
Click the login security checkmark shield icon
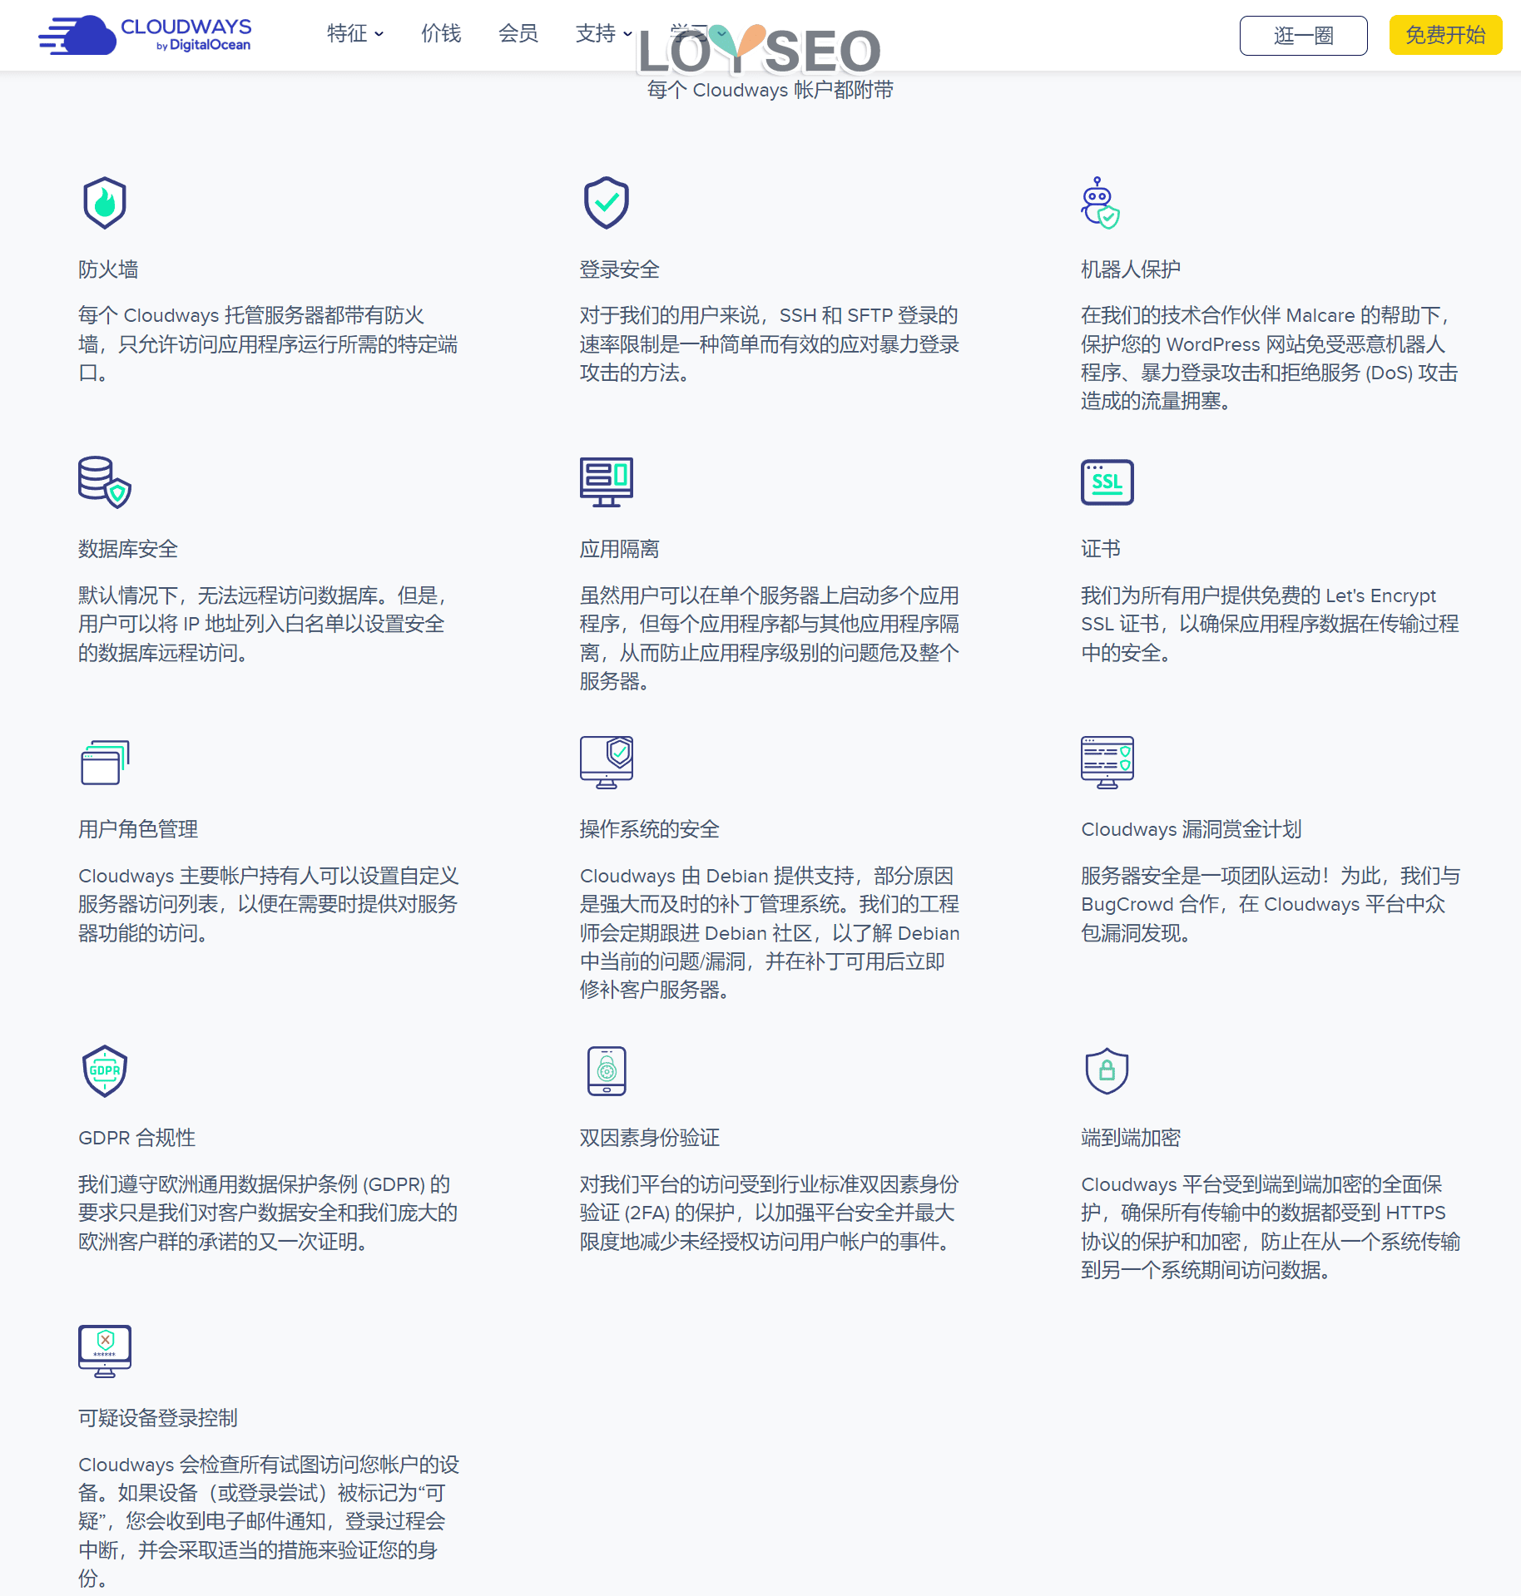point(606,202)
